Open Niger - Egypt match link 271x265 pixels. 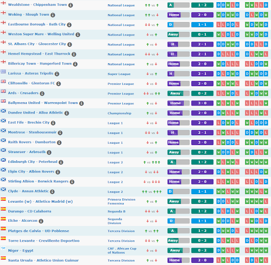point(21,251)
